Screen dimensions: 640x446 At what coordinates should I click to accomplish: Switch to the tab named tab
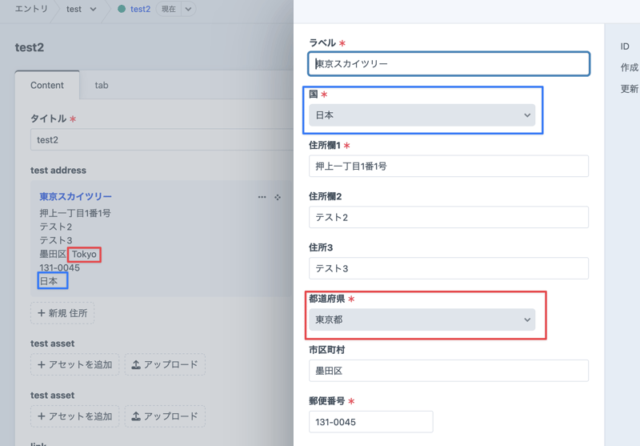click(102, 85)
